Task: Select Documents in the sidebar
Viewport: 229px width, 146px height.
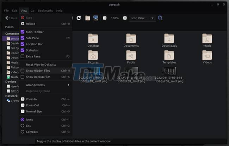Action: coord(13,53)
